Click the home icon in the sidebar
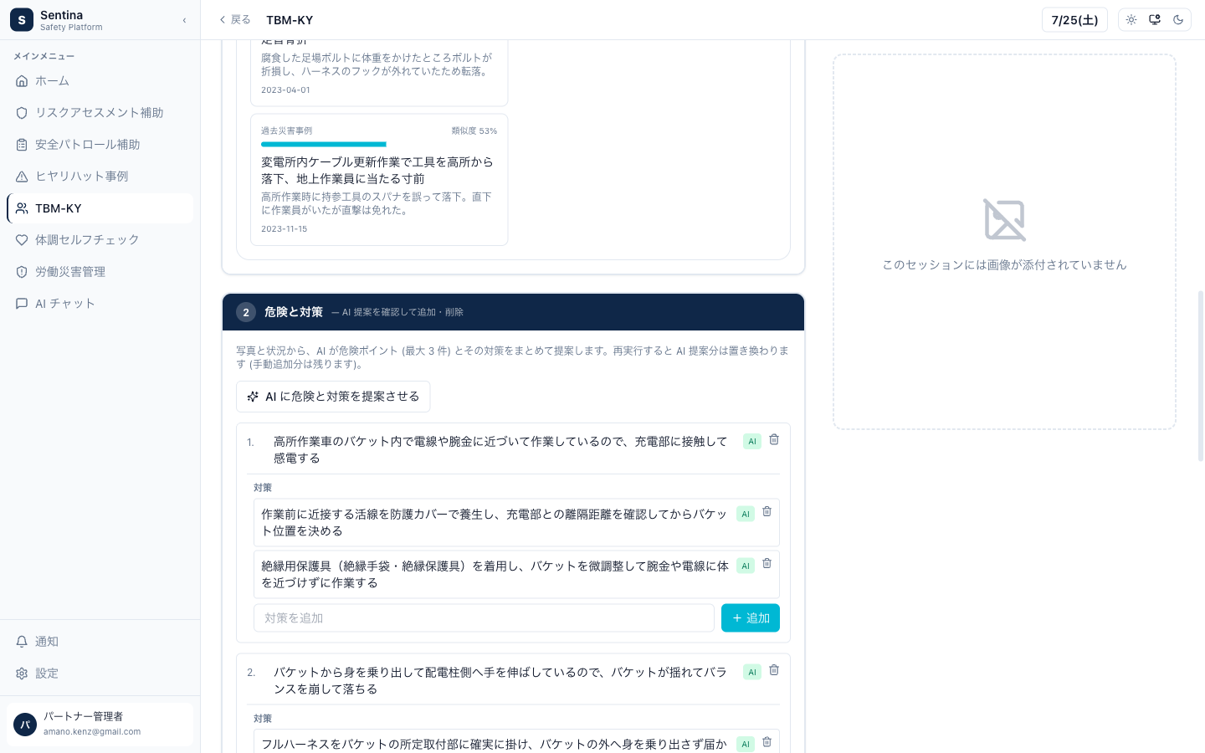Screen dimensions: 1205x753 tap(22, 81)
